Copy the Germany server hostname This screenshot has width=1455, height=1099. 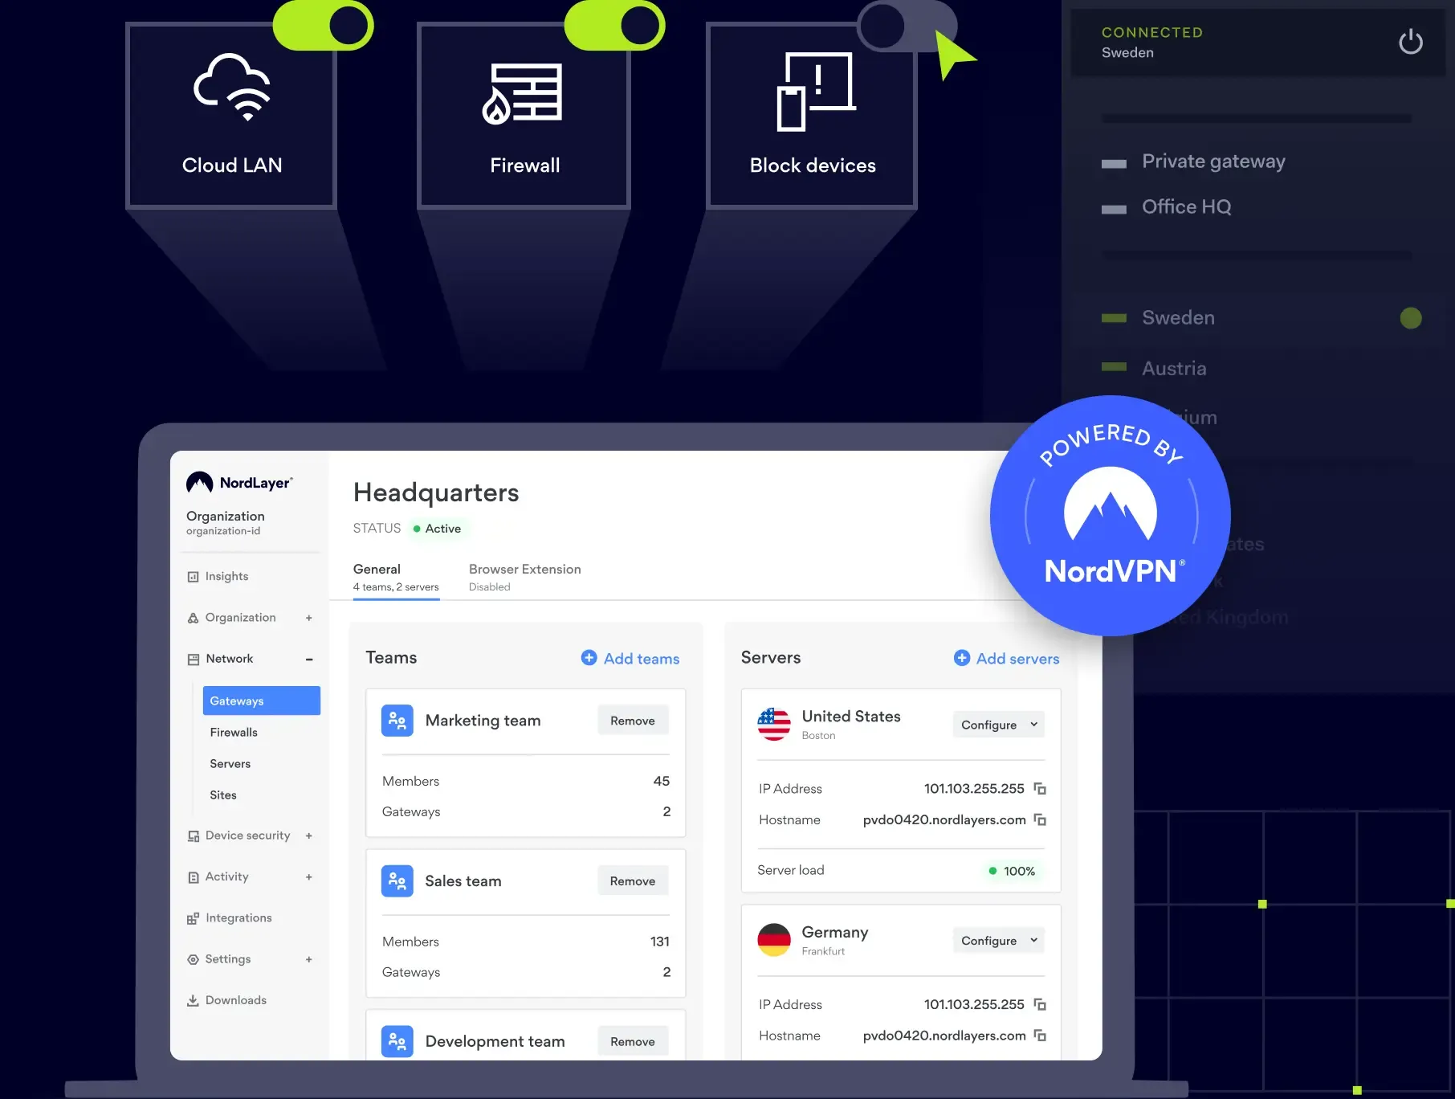pos(1040,1036)
